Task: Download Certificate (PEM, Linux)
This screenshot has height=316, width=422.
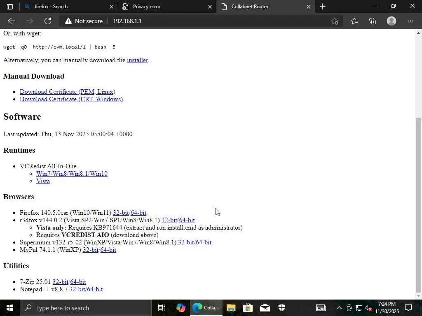Action: pos(68,92)
